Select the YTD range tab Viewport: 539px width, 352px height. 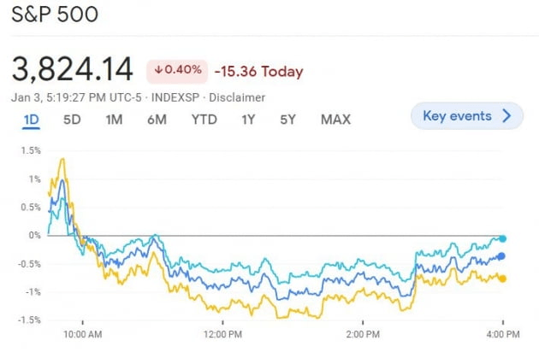click(x=204, y=120)
